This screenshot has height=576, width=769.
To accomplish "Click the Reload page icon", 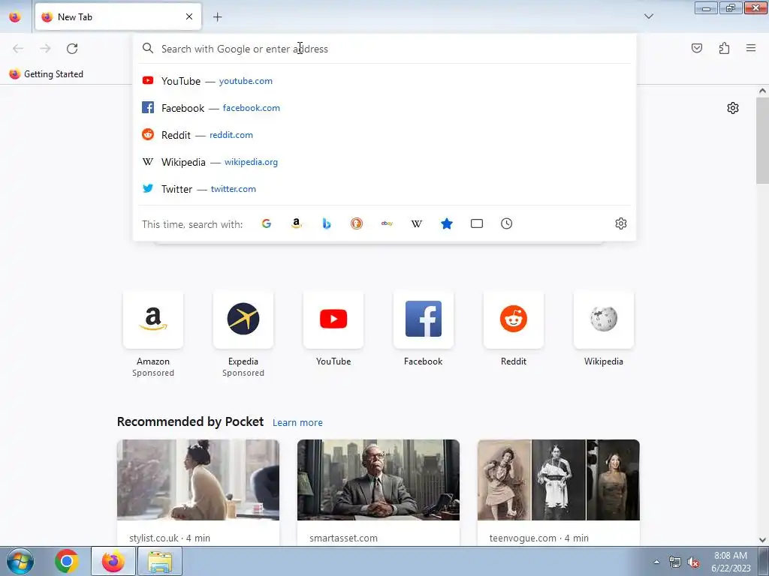I will point(72,49).
